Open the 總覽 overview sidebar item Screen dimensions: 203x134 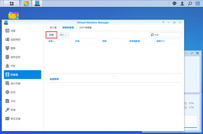[23, 31]
